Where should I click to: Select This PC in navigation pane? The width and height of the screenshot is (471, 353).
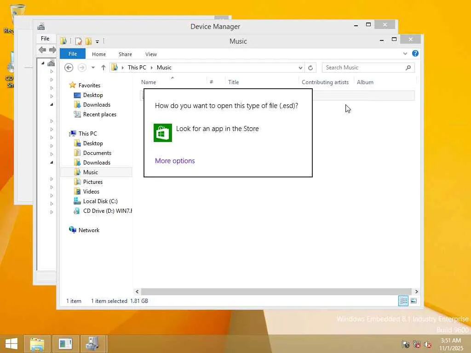pos(88,134)
